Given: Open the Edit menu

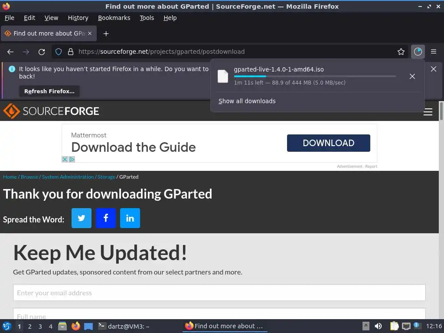Looking at the screenshot, I should tap(29, 18).
